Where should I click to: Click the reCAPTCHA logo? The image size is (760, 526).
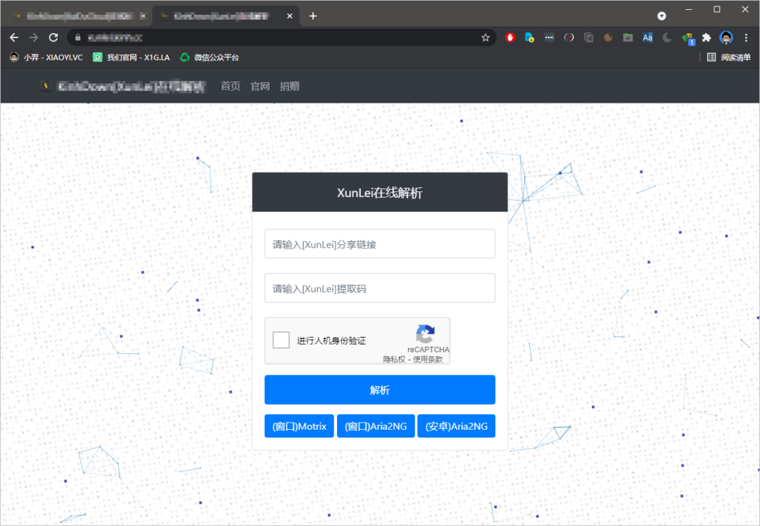pyautogui.click(x=425, y=334)
